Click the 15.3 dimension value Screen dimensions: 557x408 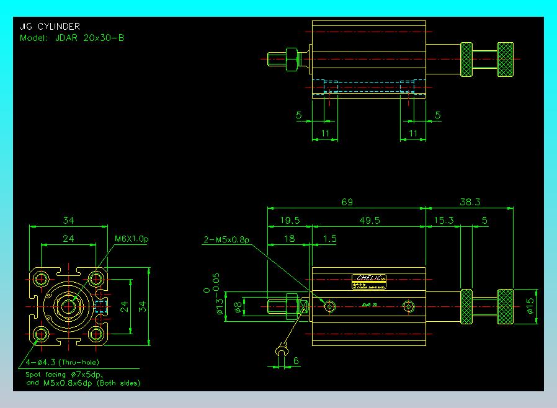point(443,221)
